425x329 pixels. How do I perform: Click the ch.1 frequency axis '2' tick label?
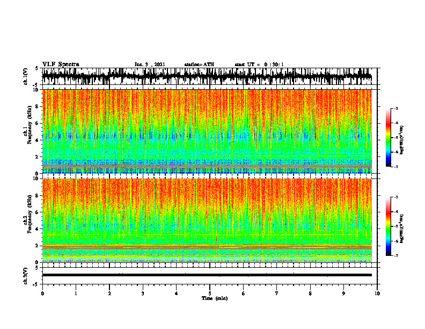(37, 157)
